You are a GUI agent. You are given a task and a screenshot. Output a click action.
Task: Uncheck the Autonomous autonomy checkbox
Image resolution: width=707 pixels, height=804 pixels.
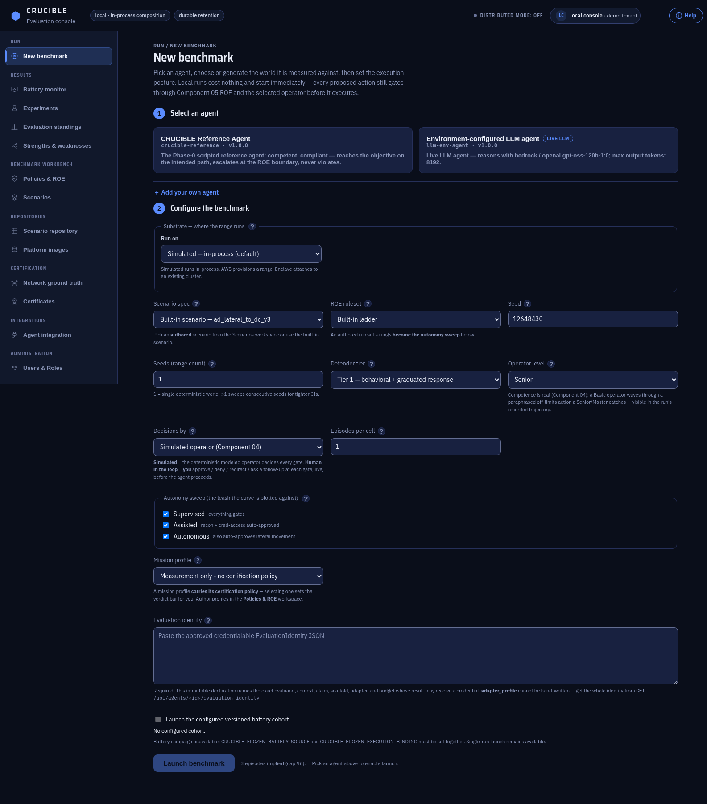[166, 537]
